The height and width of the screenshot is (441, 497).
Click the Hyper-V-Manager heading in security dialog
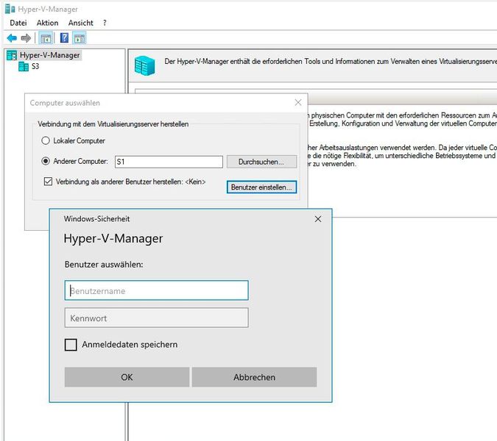tap(113, 239)
